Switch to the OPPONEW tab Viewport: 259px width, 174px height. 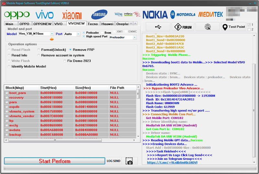click(42, 24)
